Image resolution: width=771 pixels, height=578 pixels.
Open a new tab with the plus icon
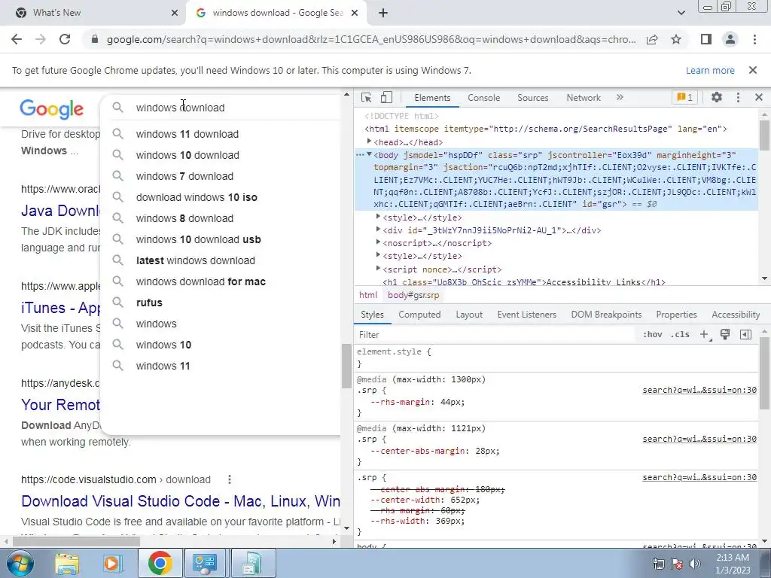pyautogui.click(x=383, y=13)
